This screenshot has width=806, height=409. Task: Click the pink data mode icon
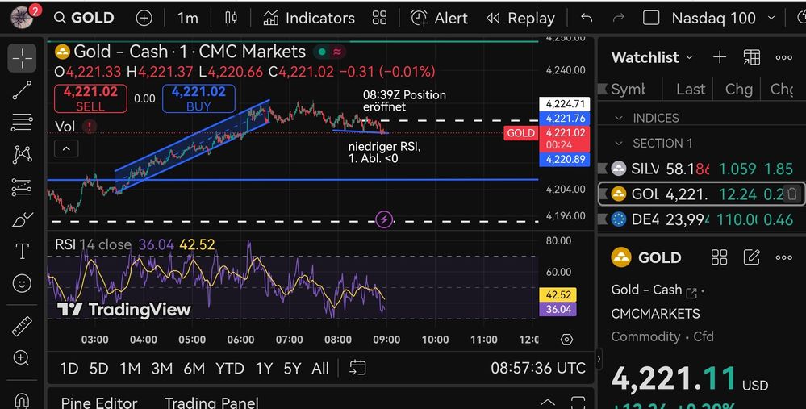coord(338,52)
